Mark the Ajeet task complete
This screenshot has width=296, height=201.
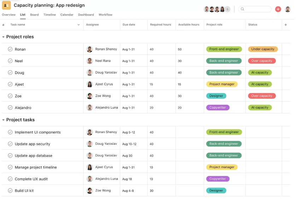10,84
